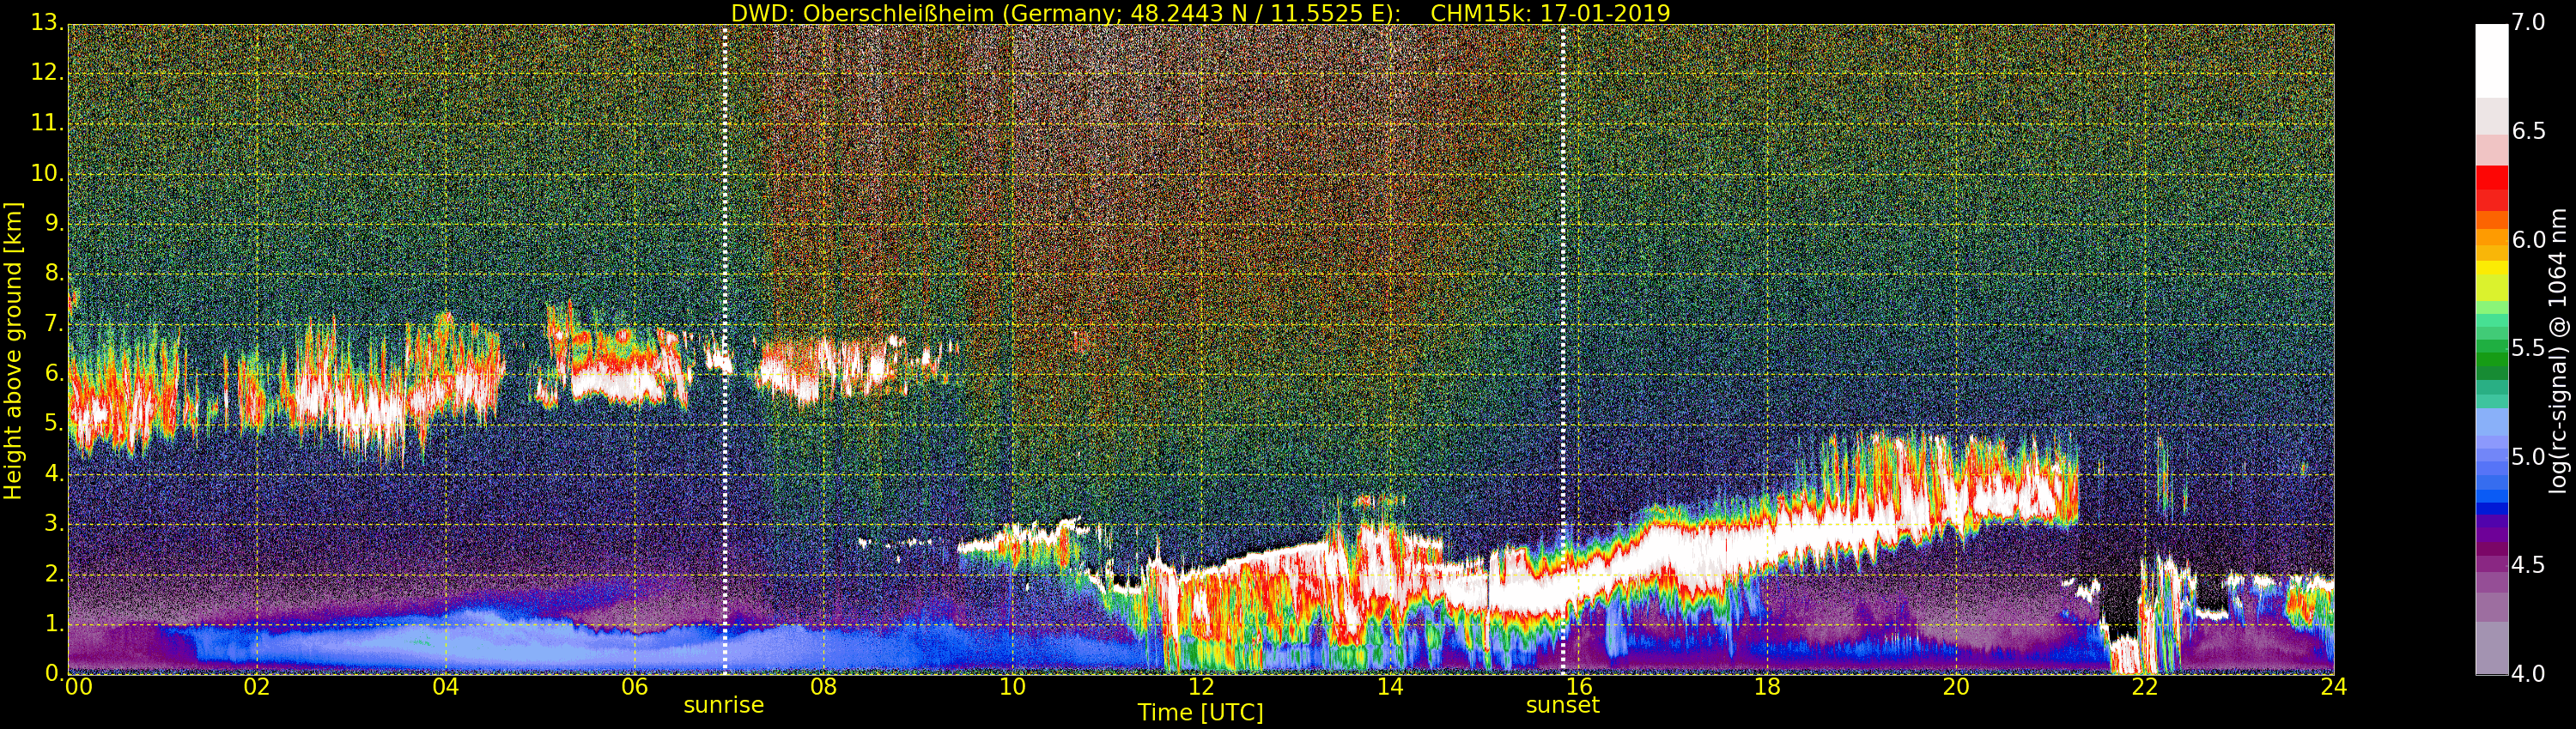
Task: Click the time axis tick '06'
Action: tap(635, 687)
